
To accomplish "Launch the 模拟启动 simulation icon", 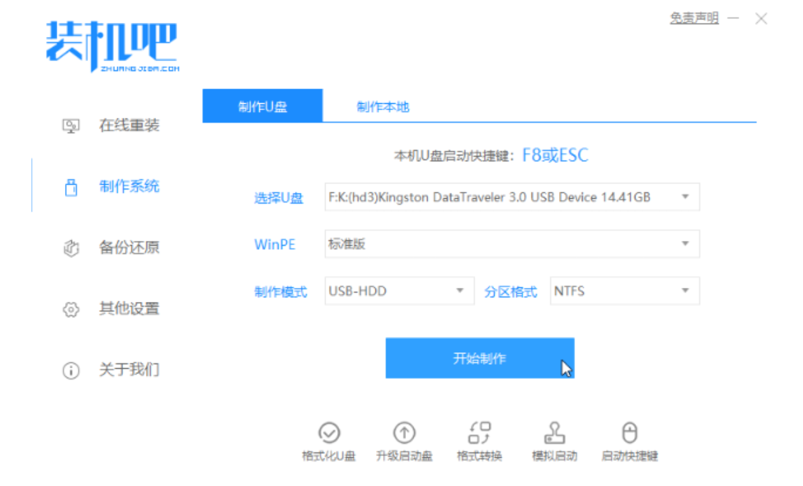I will pos(554,433).
